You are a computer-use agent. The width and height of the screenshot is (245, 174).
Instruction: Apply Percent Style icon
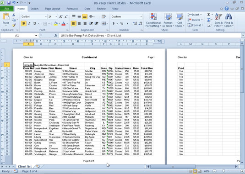[x=121, y=24]
